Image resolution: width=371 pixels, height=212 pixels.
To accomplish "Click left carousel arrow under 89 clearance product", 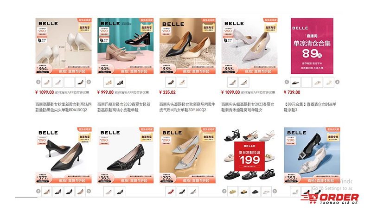I will 287,82.
